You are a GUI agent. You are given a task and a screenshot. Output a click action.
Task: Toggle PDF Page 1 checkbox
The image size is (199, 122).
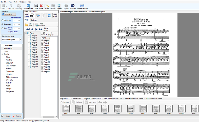click(43, 41)
